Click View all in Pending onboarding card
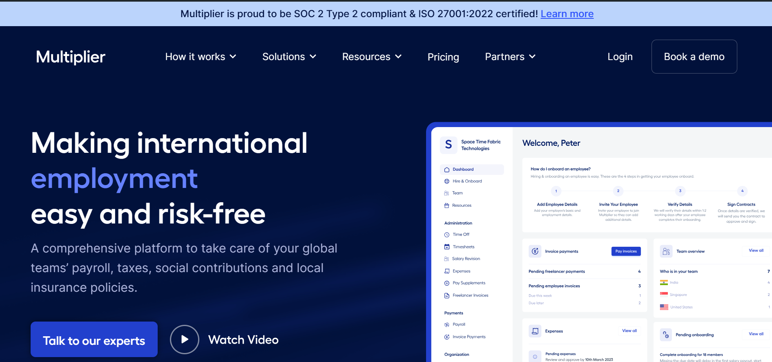The width and height of the screenshot is (772, 362). 756,334
